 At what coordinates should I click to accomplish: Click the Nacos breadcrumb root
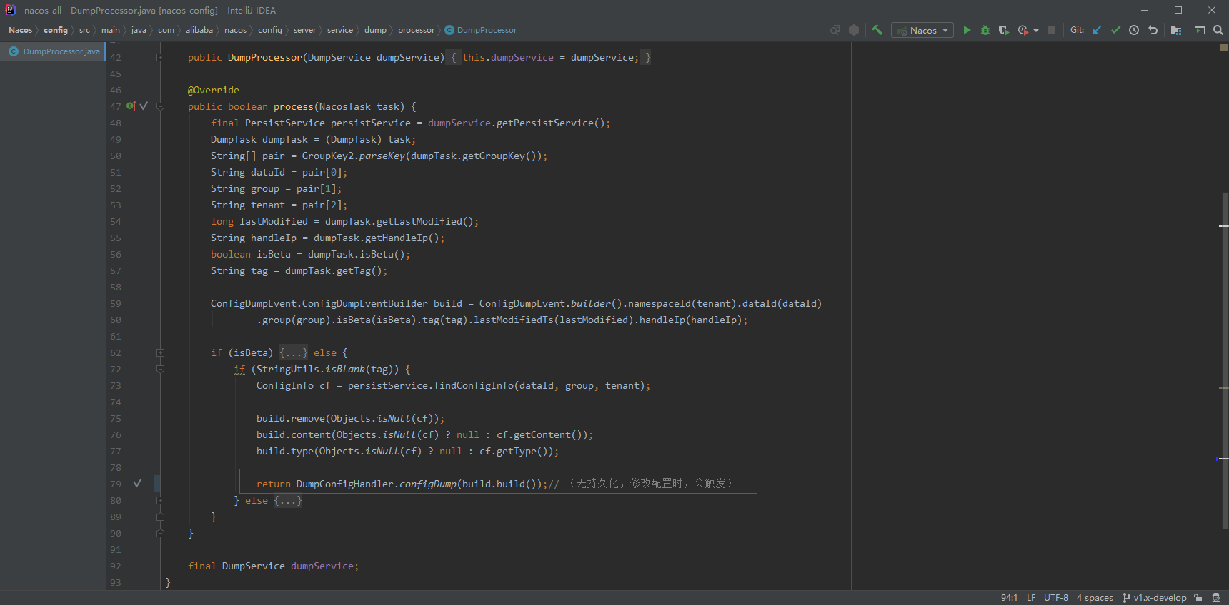[x=20, y=30]
